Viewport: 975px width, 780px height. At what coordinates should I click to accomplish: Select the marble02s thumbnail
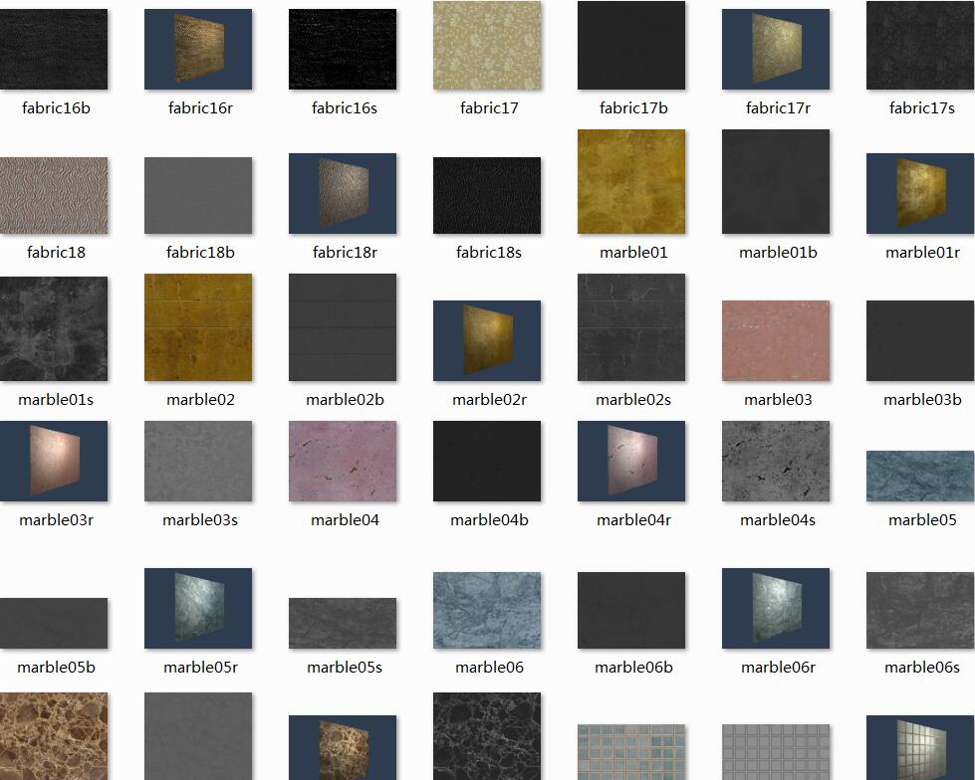click(x=631, y=327)
